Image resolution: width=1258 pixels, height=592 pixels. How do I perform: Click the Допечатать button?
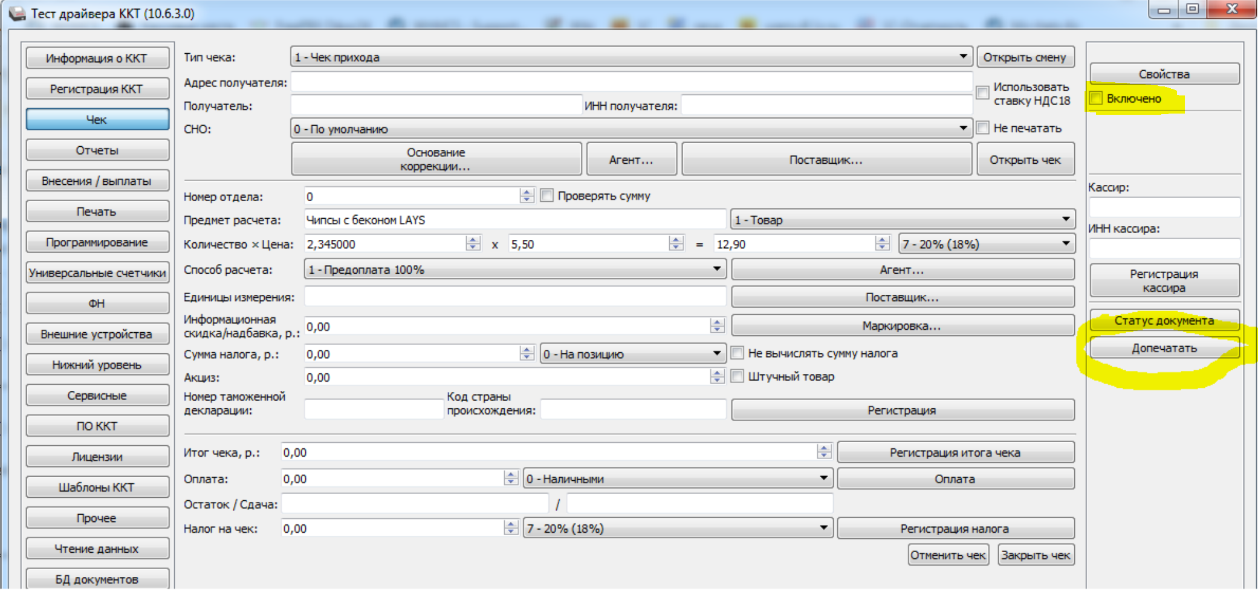coord(1164,349)
